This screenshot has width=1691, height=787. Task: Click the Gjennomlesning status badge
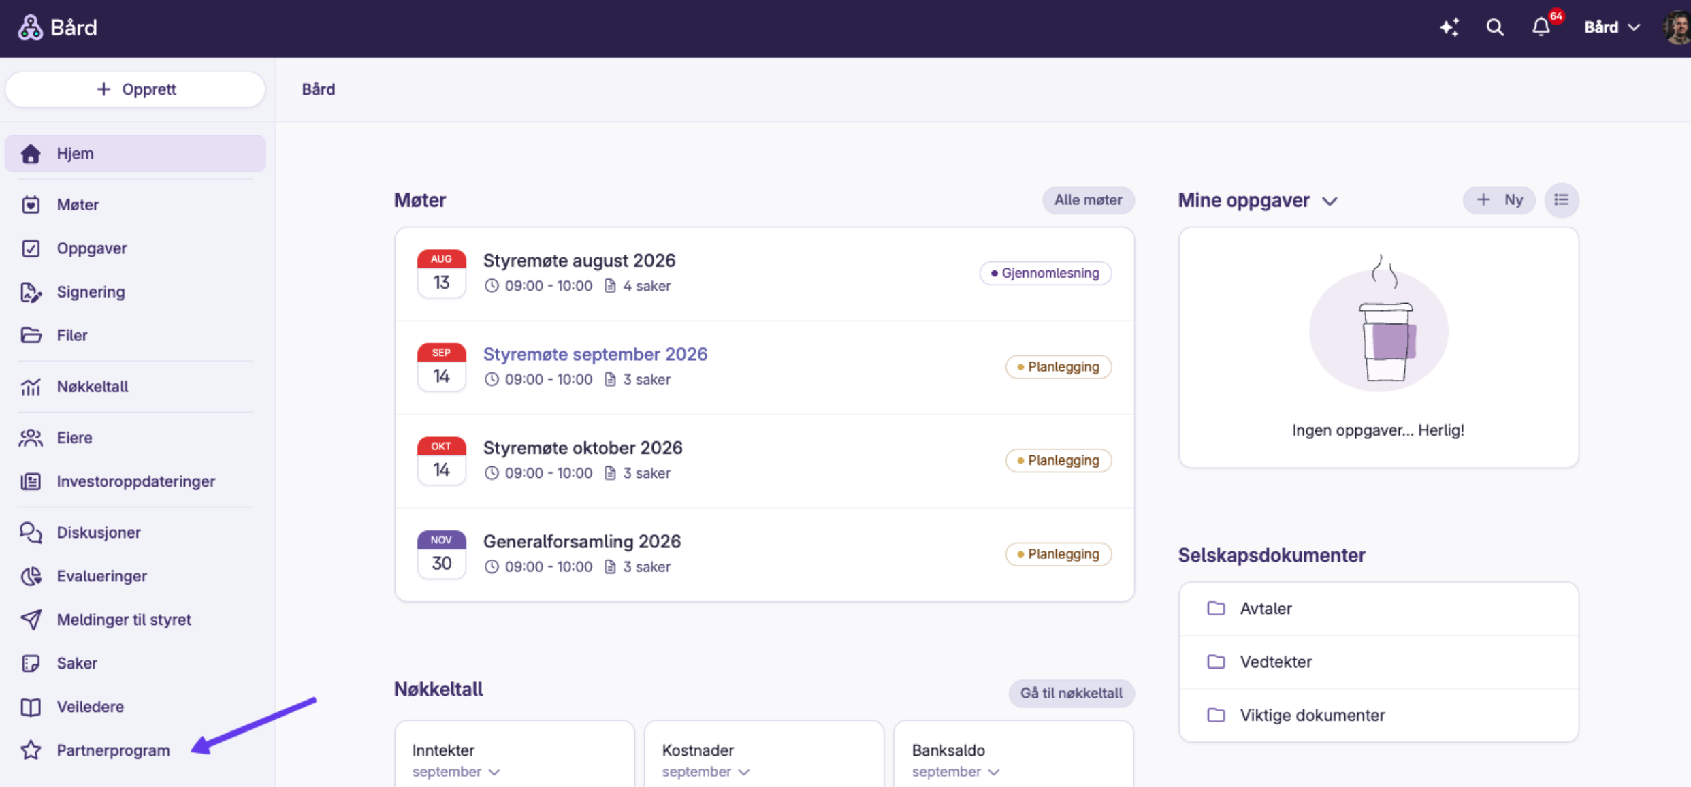point(1045,273)
